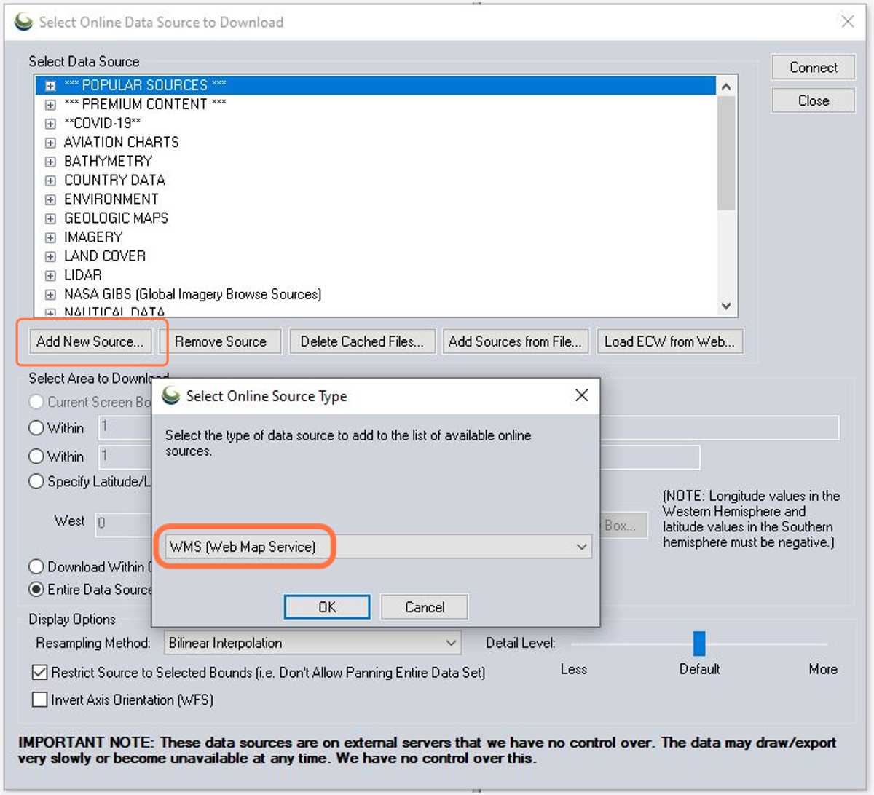Select the GEOLOGIC MAPS entry

tap(116, 218)
